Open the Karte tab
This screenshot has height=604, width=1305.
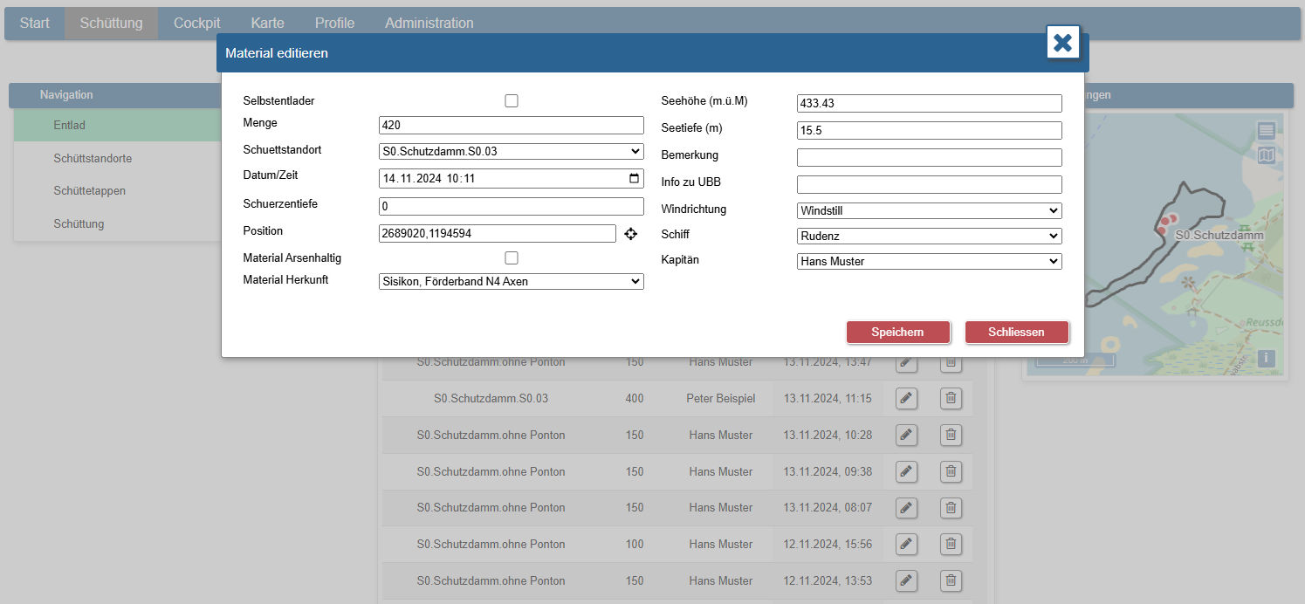(x=267, y=23)
